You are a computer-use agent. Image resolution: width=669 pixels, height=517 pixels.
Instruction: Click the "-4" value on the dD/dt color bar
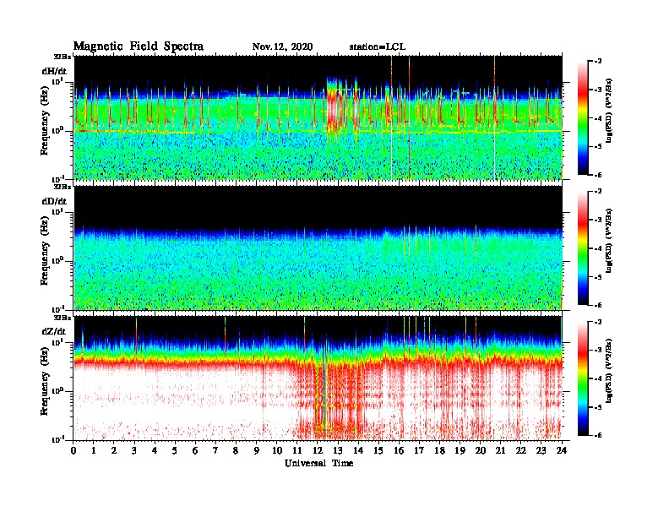[597, 248]
